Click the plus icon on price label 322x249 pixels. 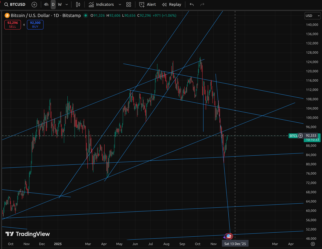click(300, 136)
